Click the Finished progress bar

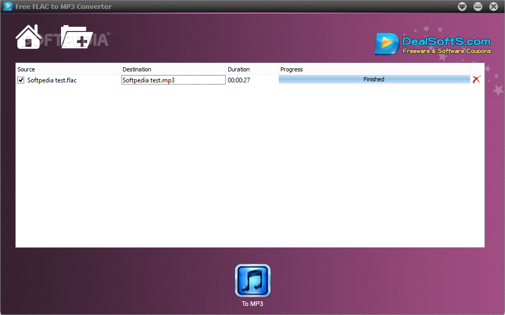374,79
